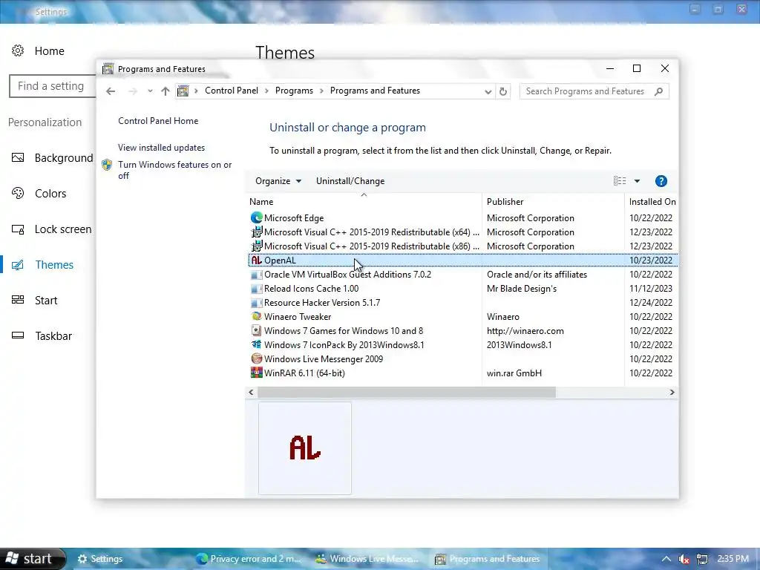Open the Organize dropdown menu
Image resolution: width=760 pixels, height=570 pixels.
(x=278, y=181)
